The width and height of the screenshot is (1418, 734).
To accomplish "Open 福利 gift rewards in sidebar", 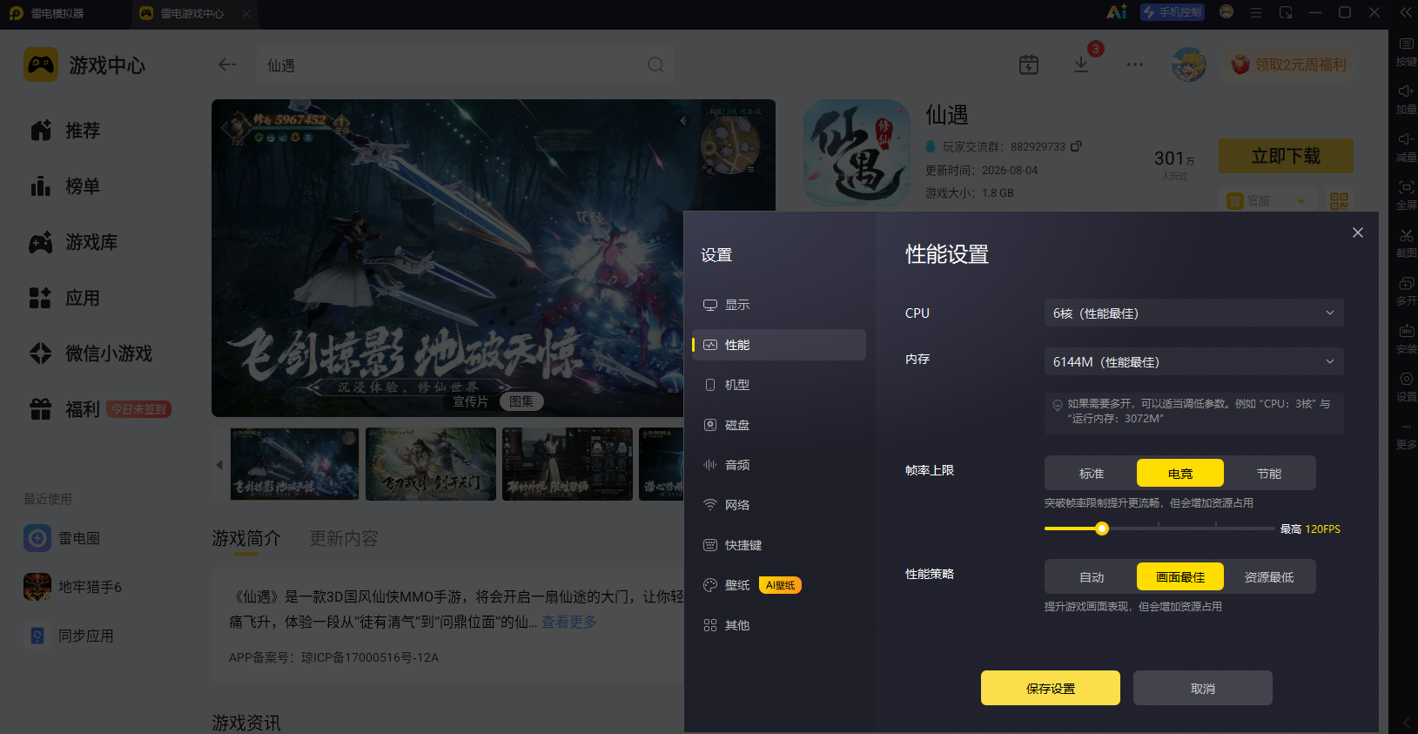I will click(65, 409).
